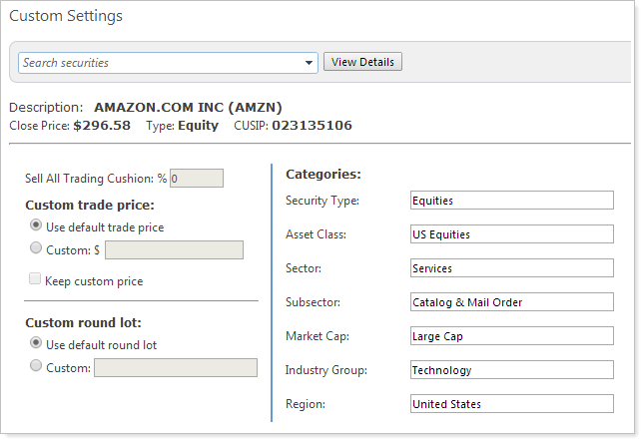Click the Custom $ price text field

pyautogui.click(x=174, y=250)
